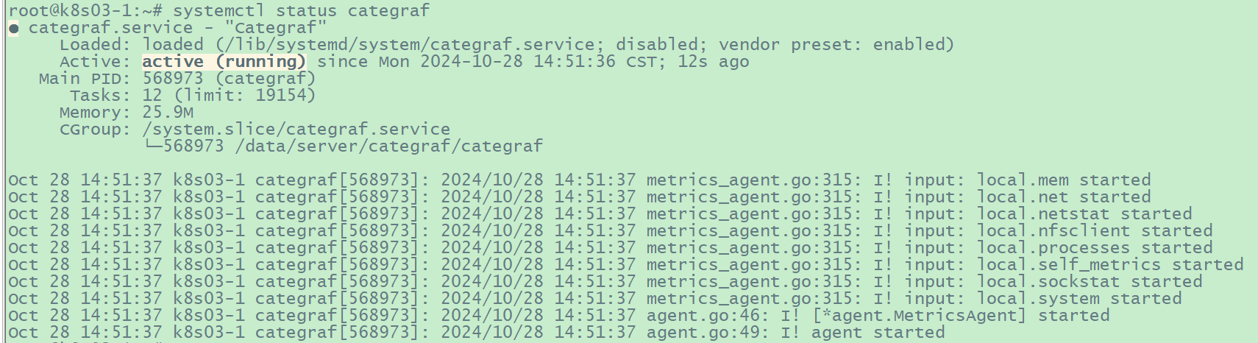Click the tree branch symbol before PID 568973
Image resolution: width=1258 pixels, height=343 pixels.
click(x=152, y=146)
